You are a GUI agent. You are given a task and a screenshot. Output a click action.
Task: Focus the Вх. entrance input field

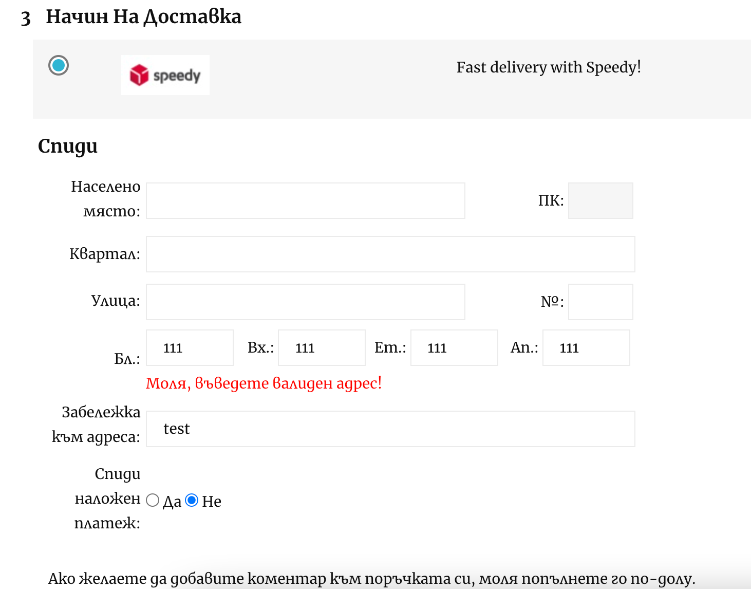click(x=322, y=348)
